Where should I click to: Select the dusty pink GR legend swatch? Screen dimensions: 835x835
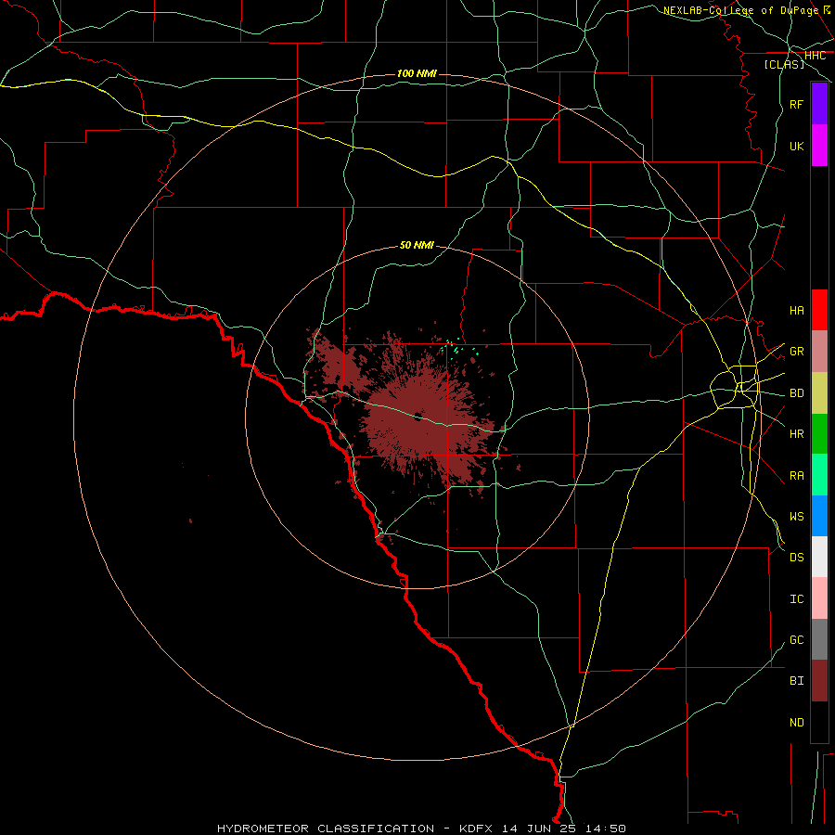819,352
